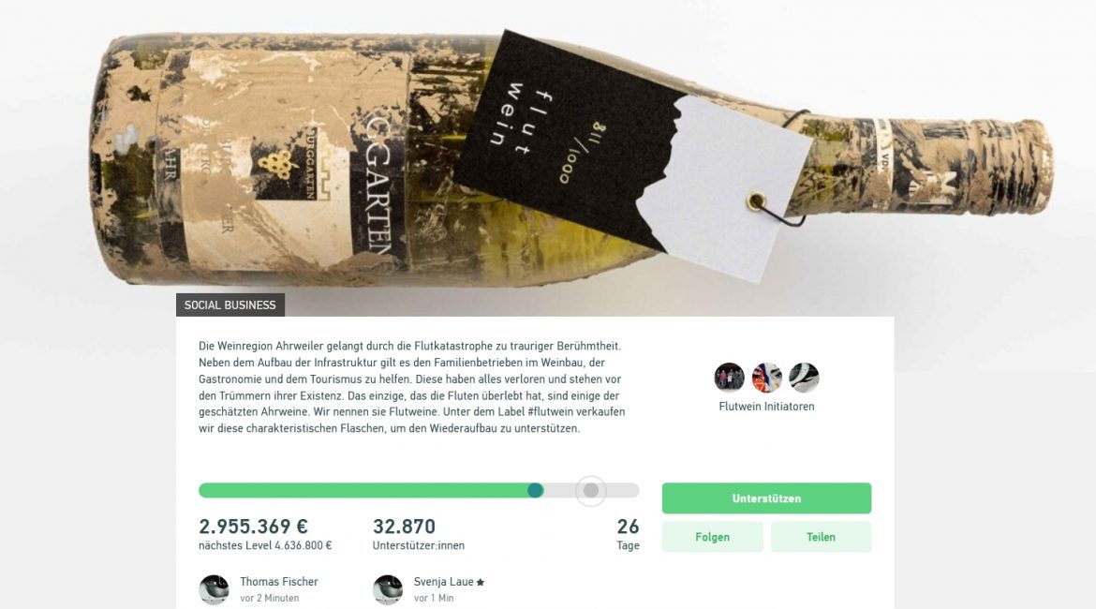Viewport: 1096px width, 609px height.
Task: Click Thomas Fischer's supporter avatar
Action: pos(214,589)
